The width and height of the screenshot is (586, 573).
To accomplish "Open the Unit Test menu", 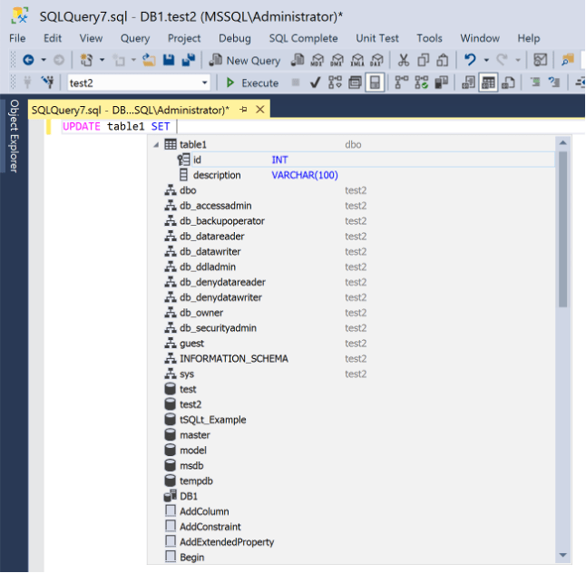I will (x=377, y=38).
